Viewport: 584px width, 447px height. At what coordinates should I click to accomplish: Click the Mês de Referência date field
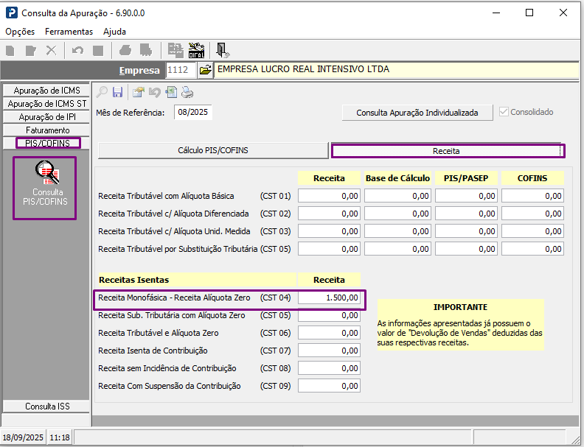click(193, 112)
